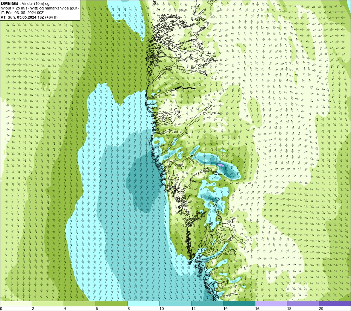Click the 0–2 m/s palest legend swatch
This screenshot has width=351, height=311.
click(x=16, y=304)
